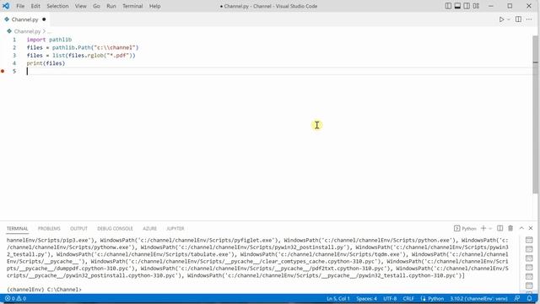Change encoding via 'UTF-8' status
This screenshot has width=540, height=304.
coord(390,298)
